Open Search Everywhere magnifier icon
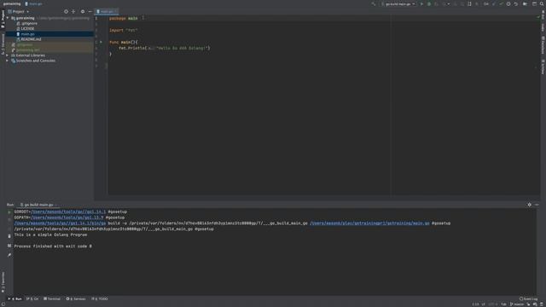 pos(542,3)
